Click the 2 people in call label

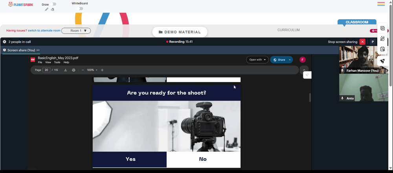pyautogui.click(x=20, y=42)
